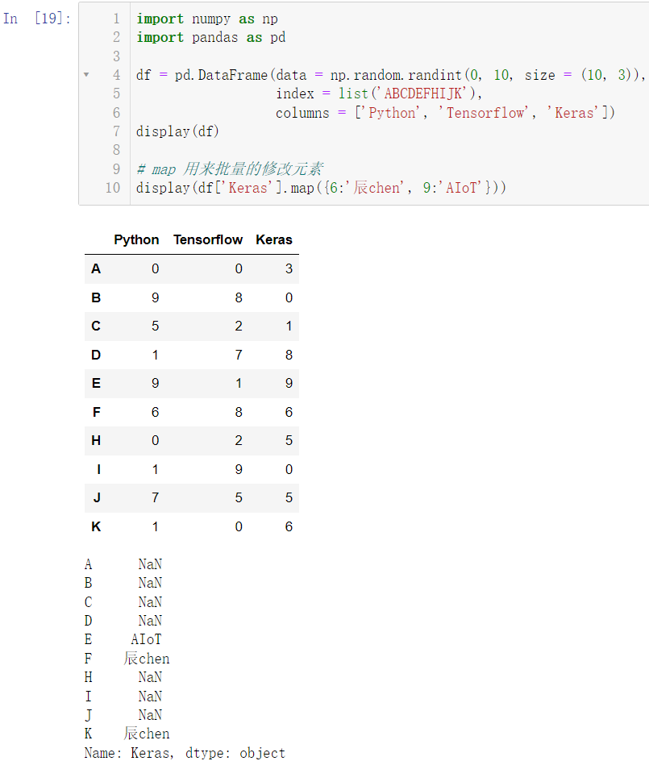Click Keras value 6 in row K

coord(289,526)
